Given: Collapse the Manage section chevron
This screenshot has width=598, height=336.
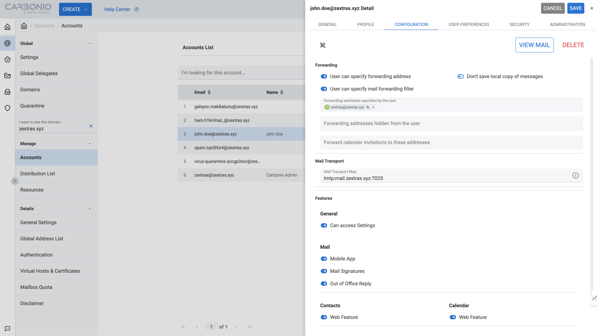Looking at the screenshot, I should pyautogui.click(x=90, y=143).
